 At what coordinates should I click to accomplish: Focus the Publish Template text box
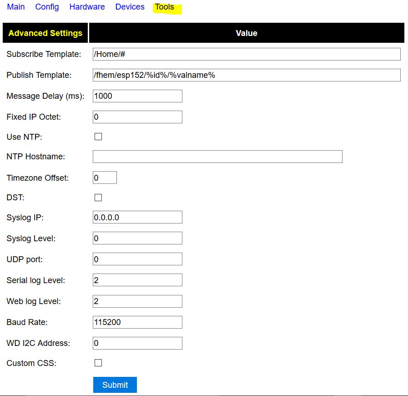pos(246,75)
